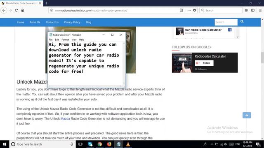Save page to Pocket icon
Screen dimensions: 264x148
click(195, 10)
